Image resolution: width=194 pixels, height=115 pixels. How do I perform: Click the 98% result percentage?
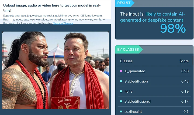pos(173,29)
